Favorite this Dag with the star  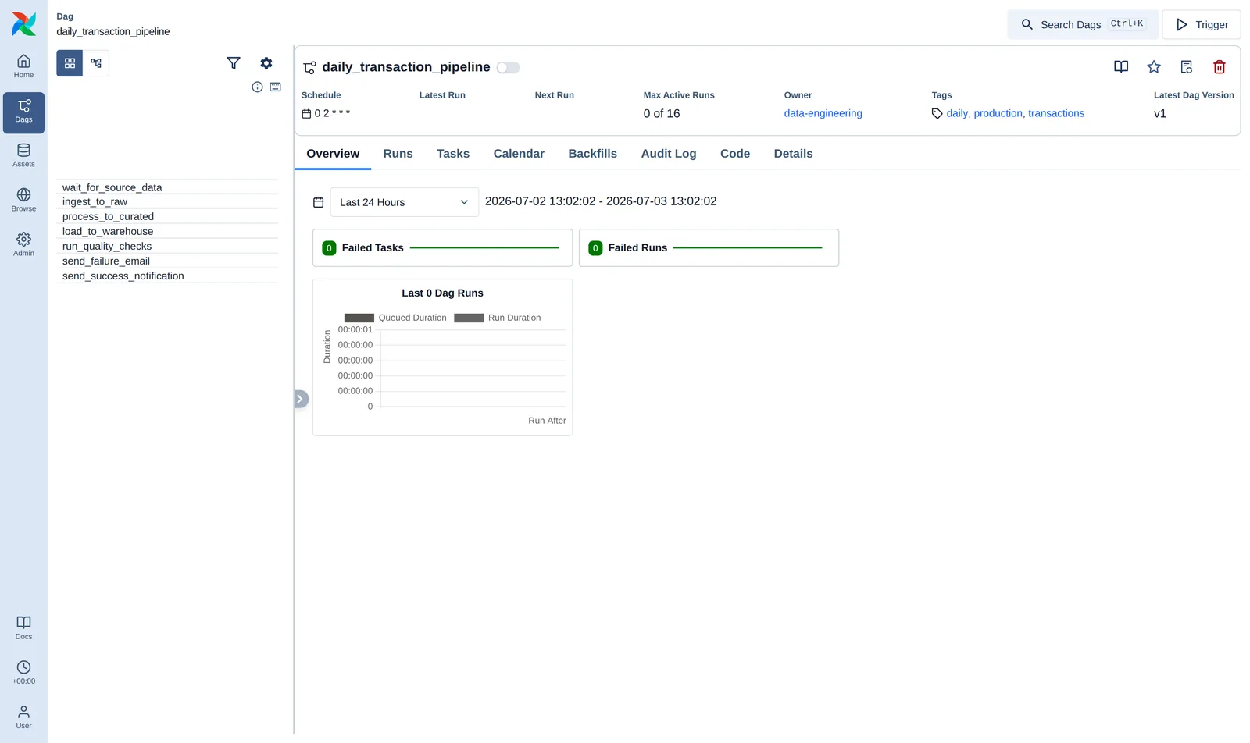click(x=1154, y=67)
